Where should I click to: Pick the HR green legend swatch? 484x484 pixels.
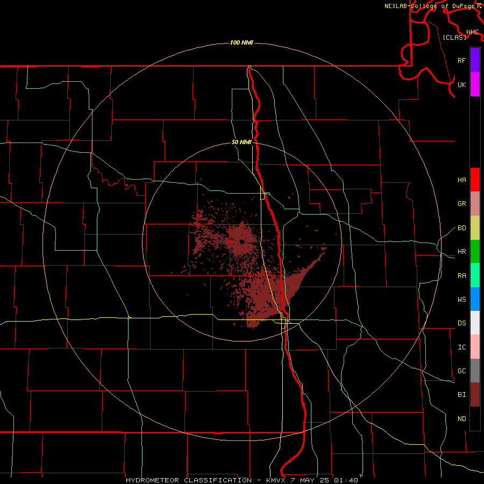tap(475, 252)
